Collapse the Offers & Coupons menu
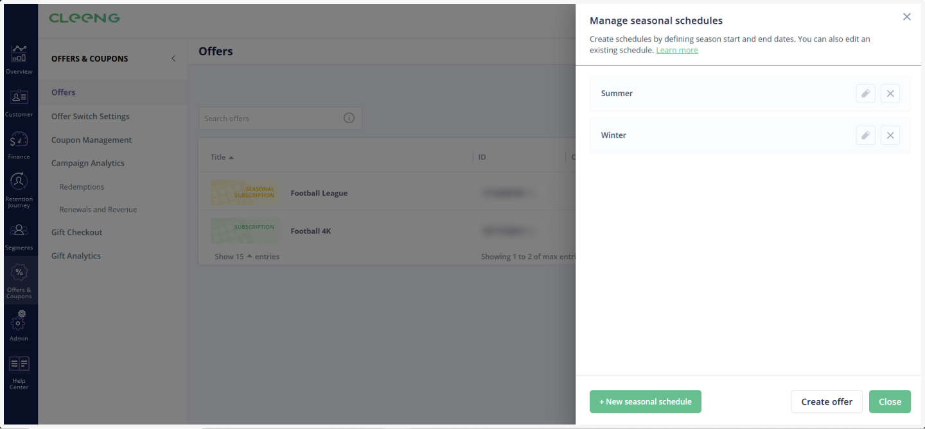This screenshot has height=429, width=925. pos(173,58)
